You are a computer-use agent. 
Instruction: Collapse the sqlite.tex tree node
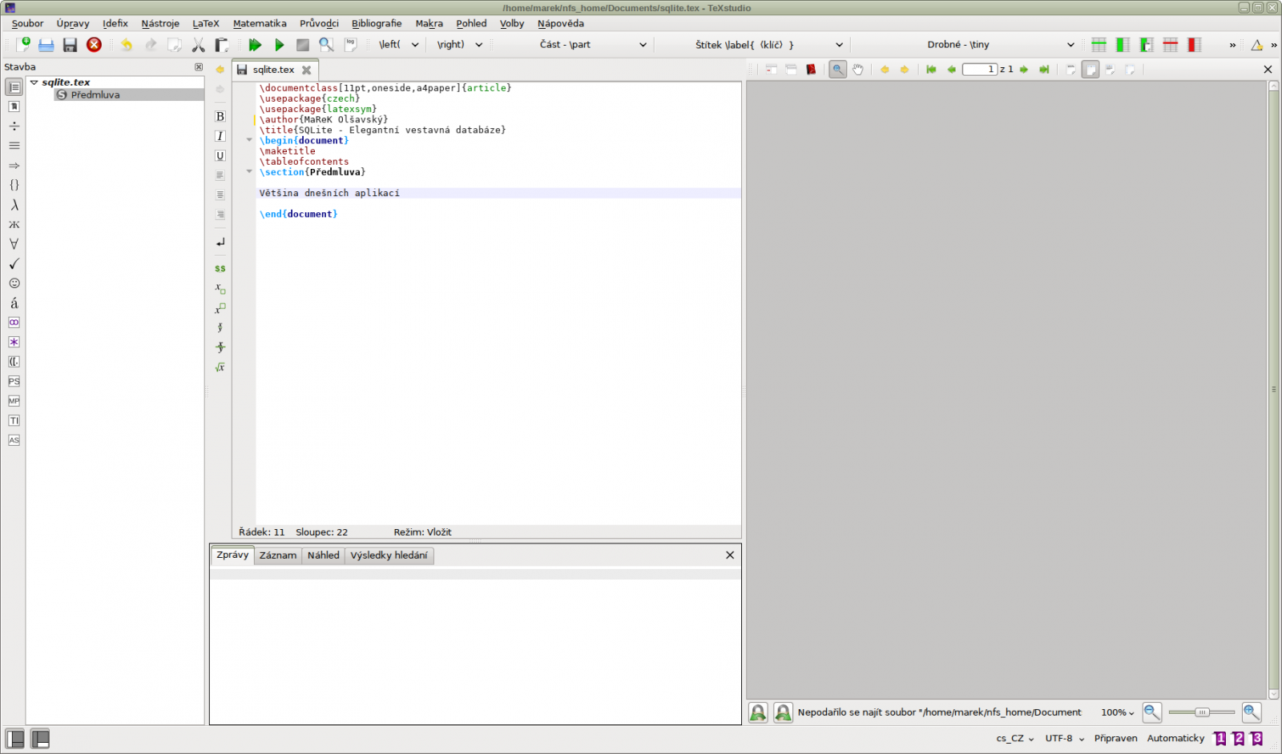point(34,82)
